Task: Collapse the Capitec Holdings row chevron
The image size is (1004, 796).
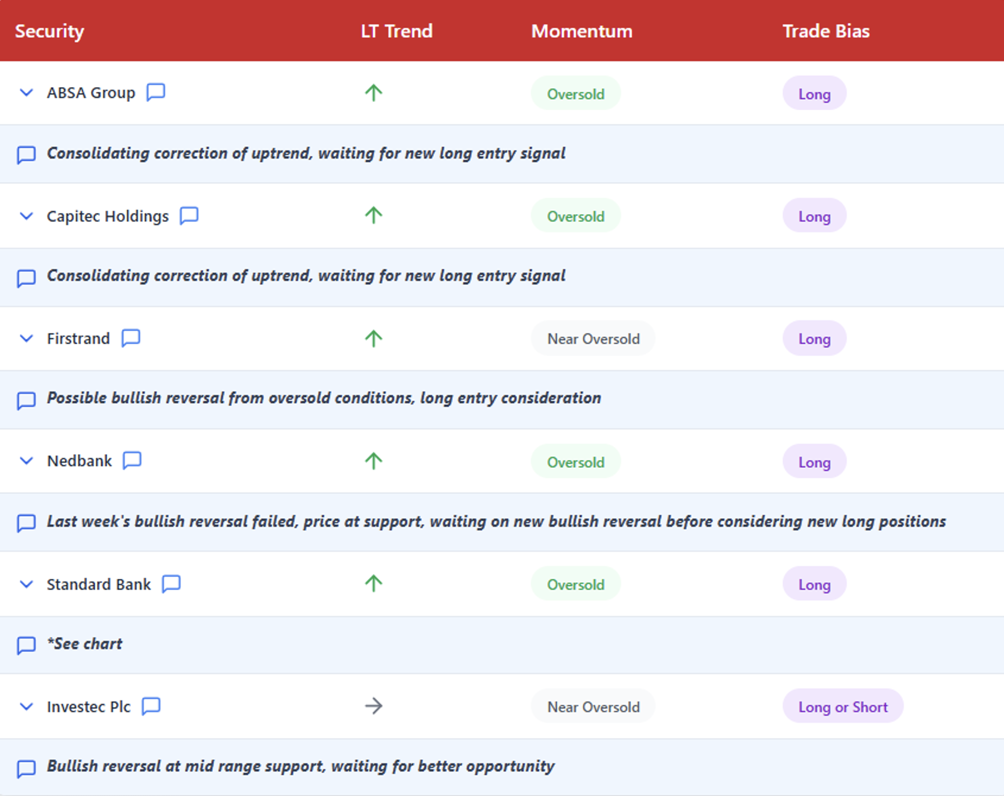Action: click(x=26, y=216)
